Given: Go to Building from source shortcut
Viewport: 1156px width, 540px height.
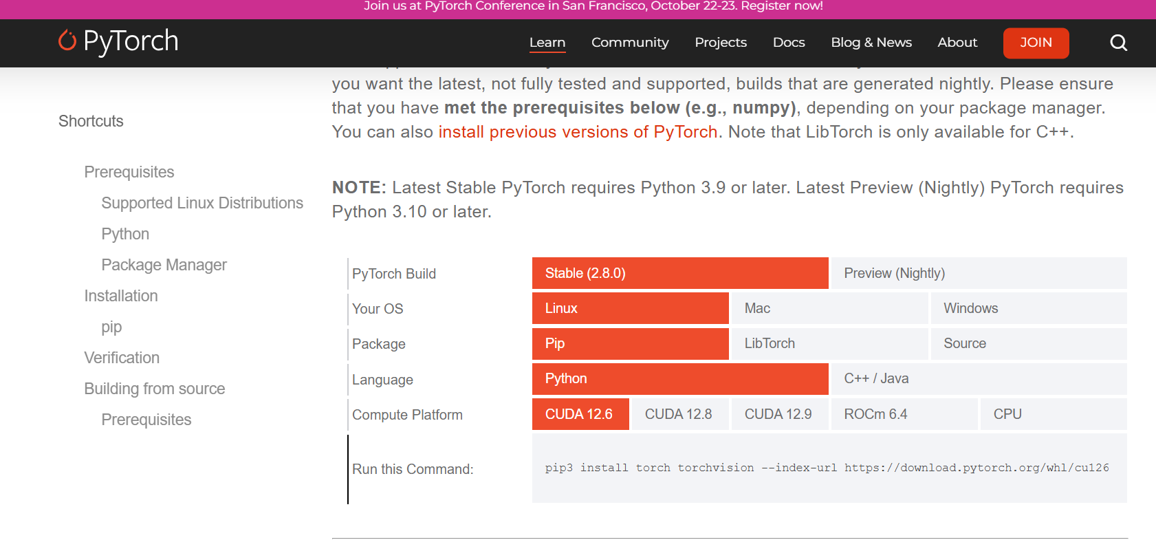Looking at the screenshot, I should 155,389.
